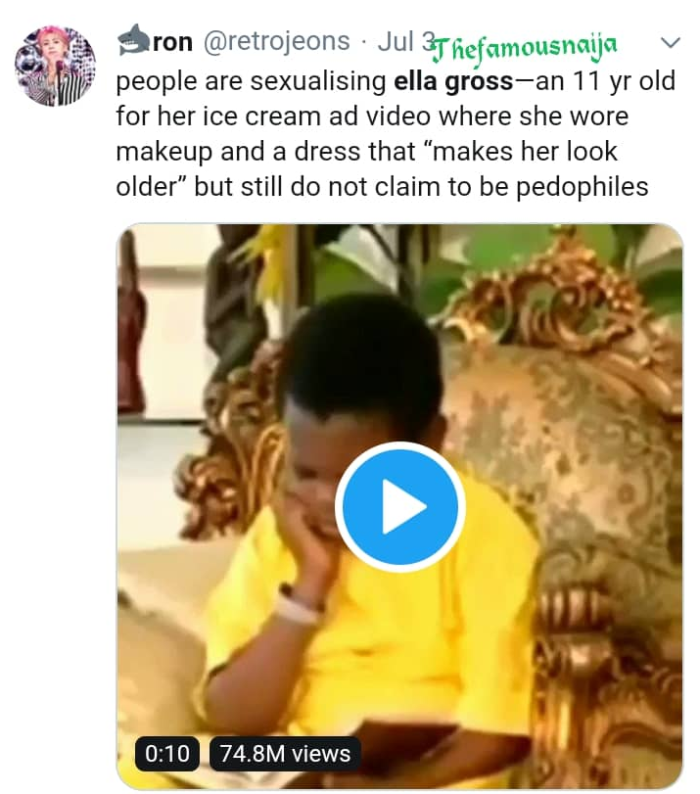Select the bold "ella gross" text
The image size is (700, 794).
point(451,81)
